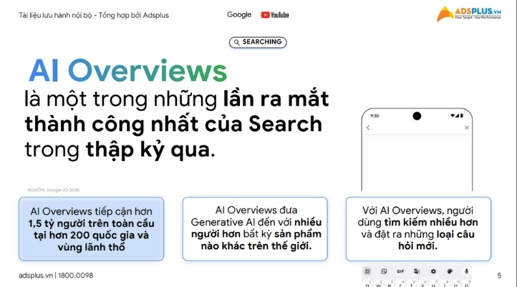Image resolution: width=517 pixels, height=287 pixels.
Task: Click the empty phone screen search area
Action: point(417,163)
